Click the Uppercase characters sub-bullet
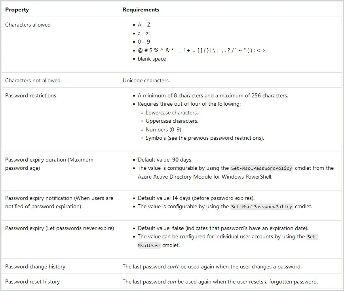The height and width of the screenshot is (291, 344). coord(172,121)
